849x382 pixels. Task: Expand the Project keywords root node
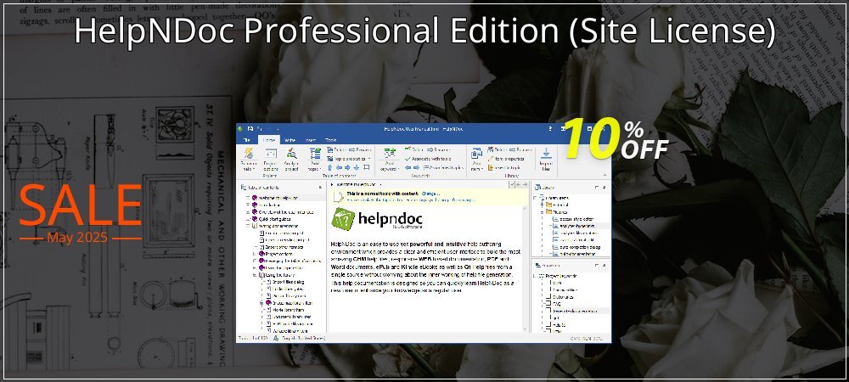[534, 276]
